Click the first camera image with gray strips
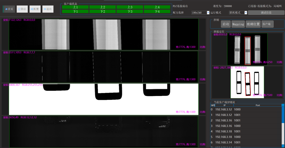This screenshot has height=148, width=285. (104, 34)
